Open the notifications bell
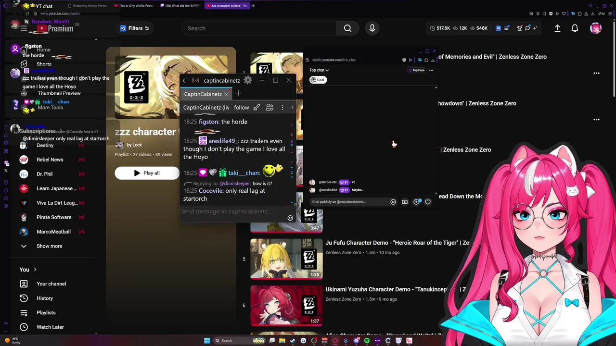The image size is (616, 346). coord(575,28)
